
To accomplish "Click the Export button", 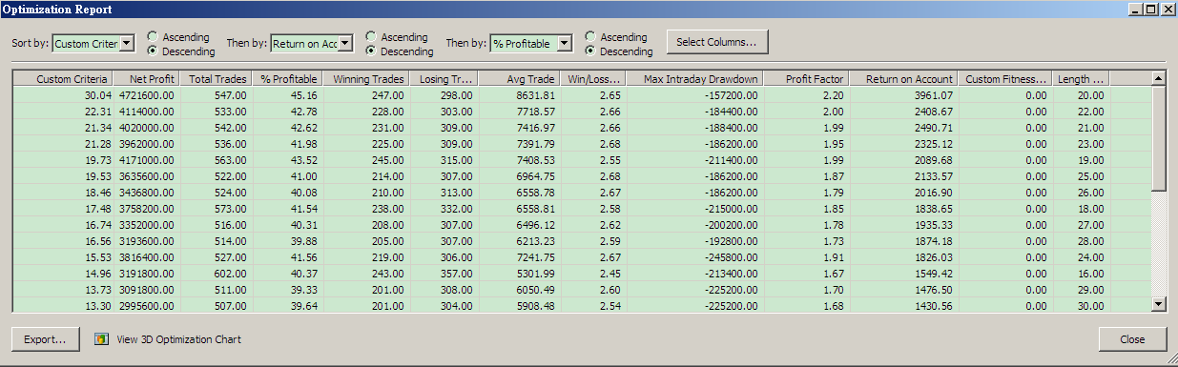I will point(45,339).
